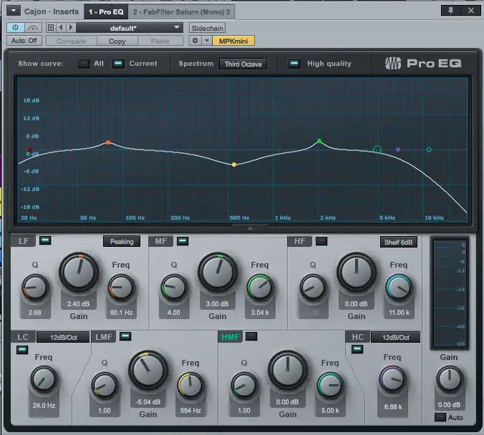Click the LF Gain knob
This screenshot has height=435, width=484.
(x=79, y=272)
